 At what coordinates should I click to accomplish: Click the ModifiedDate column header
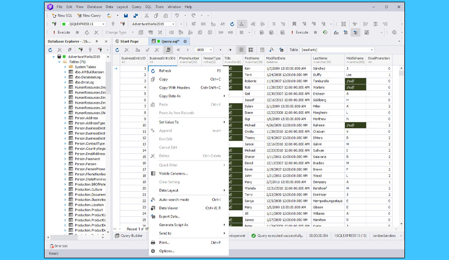pos(288,60)
